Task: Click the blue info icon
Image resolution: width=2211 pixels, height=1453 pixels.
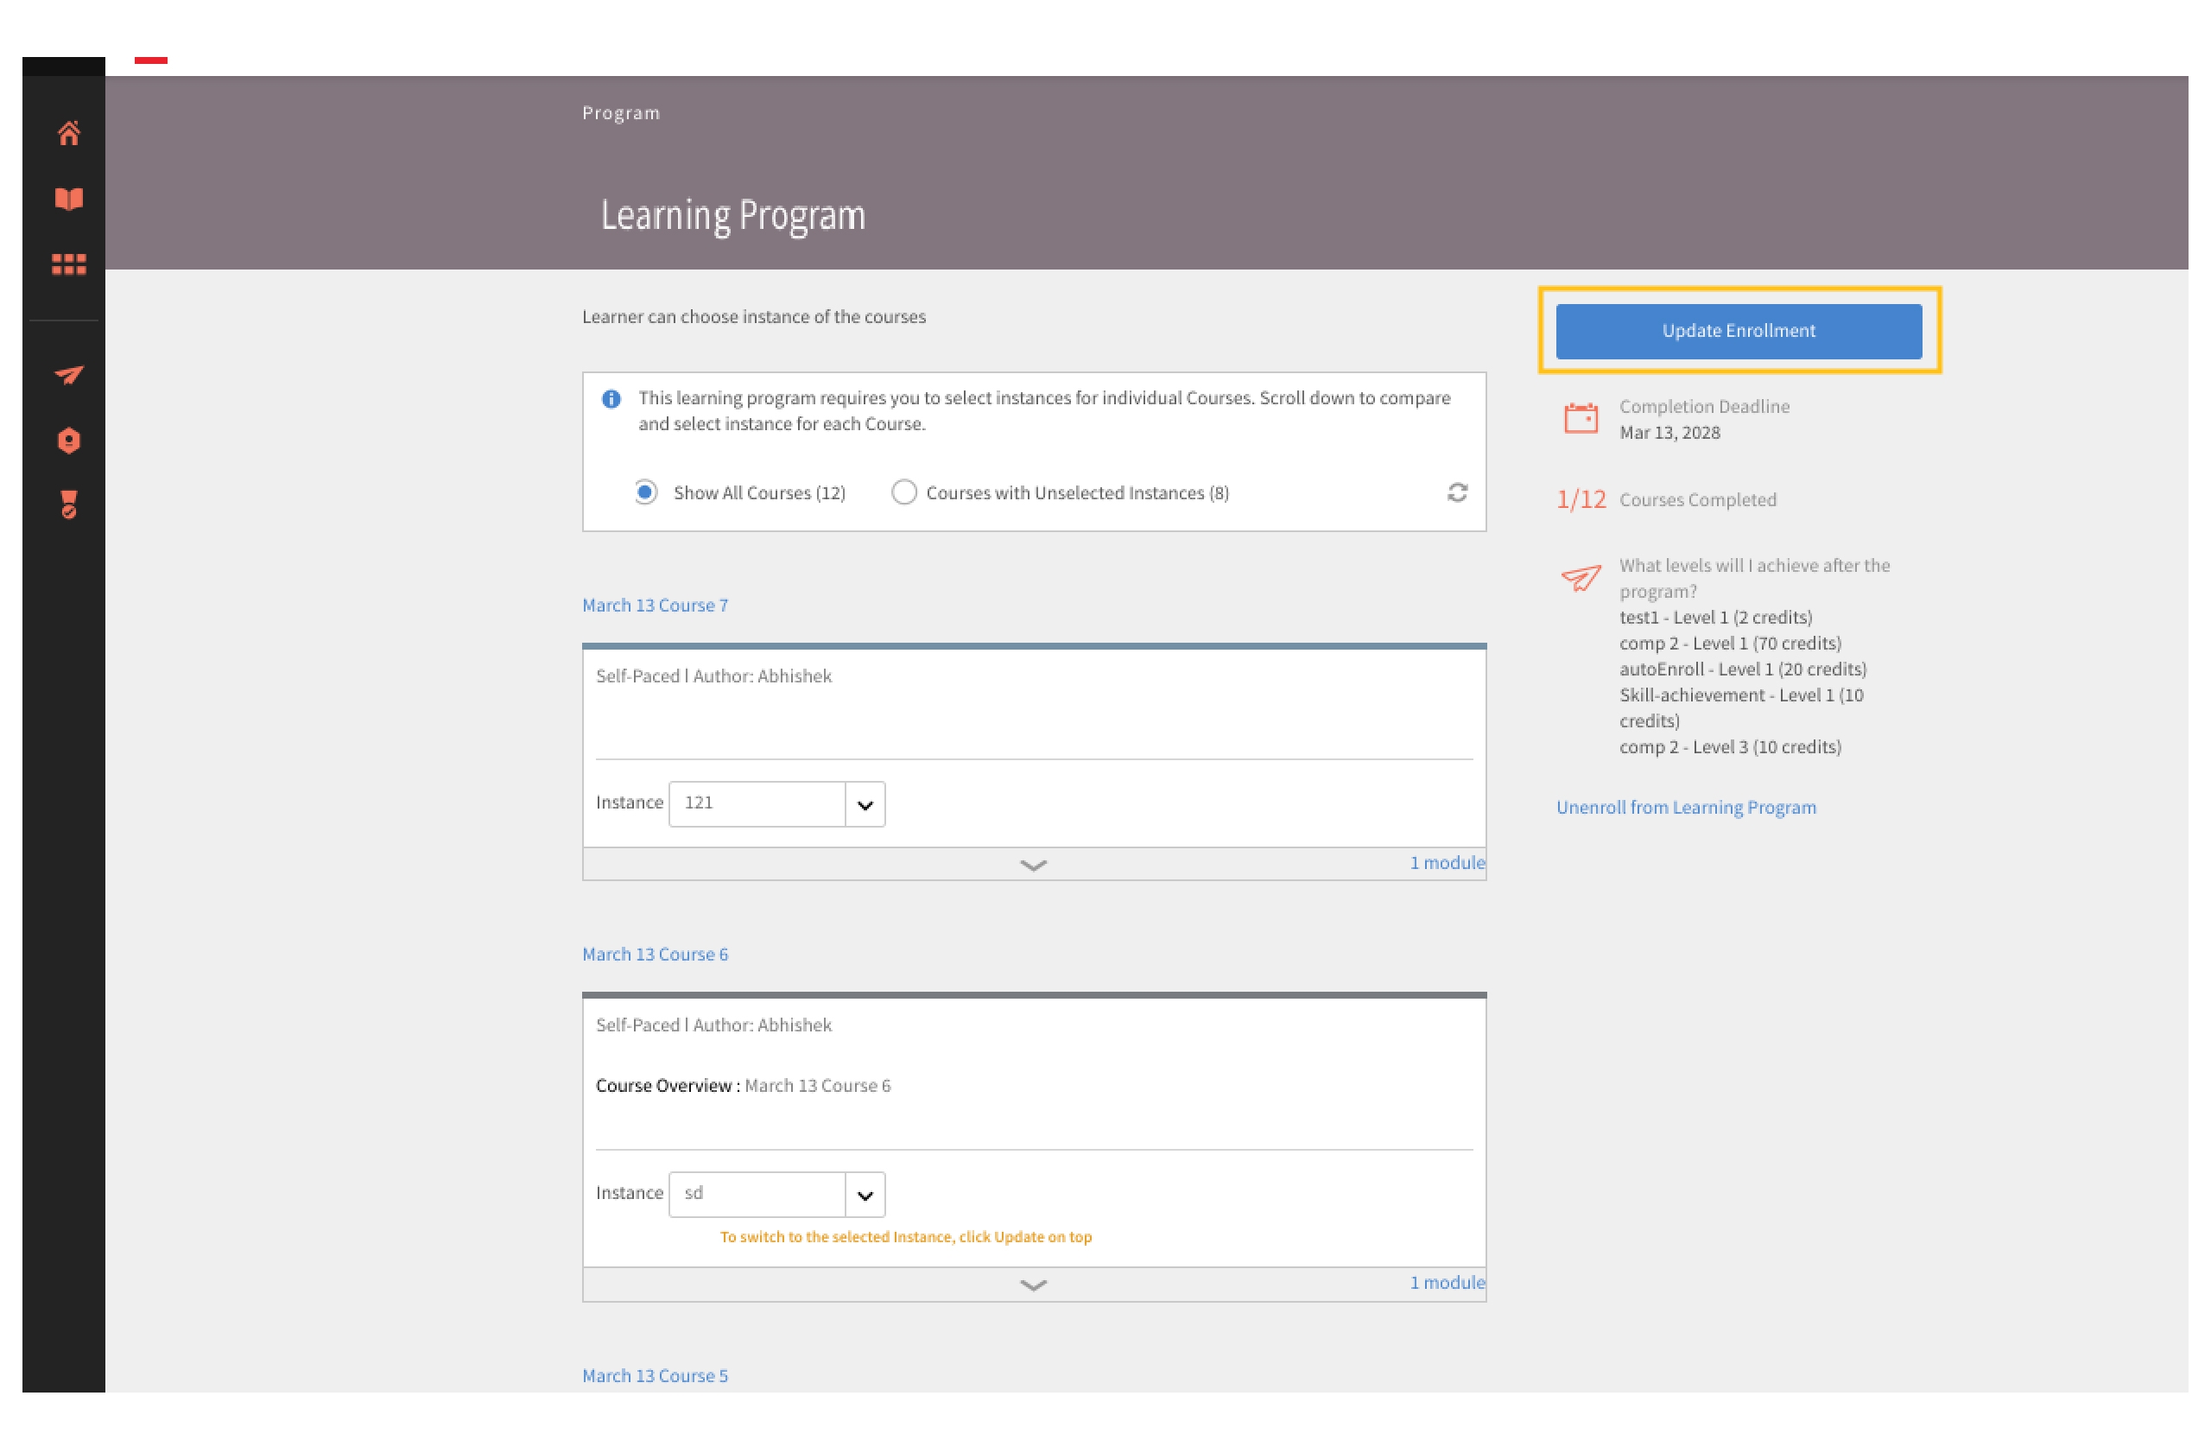Action: click(x=612, y=401)
